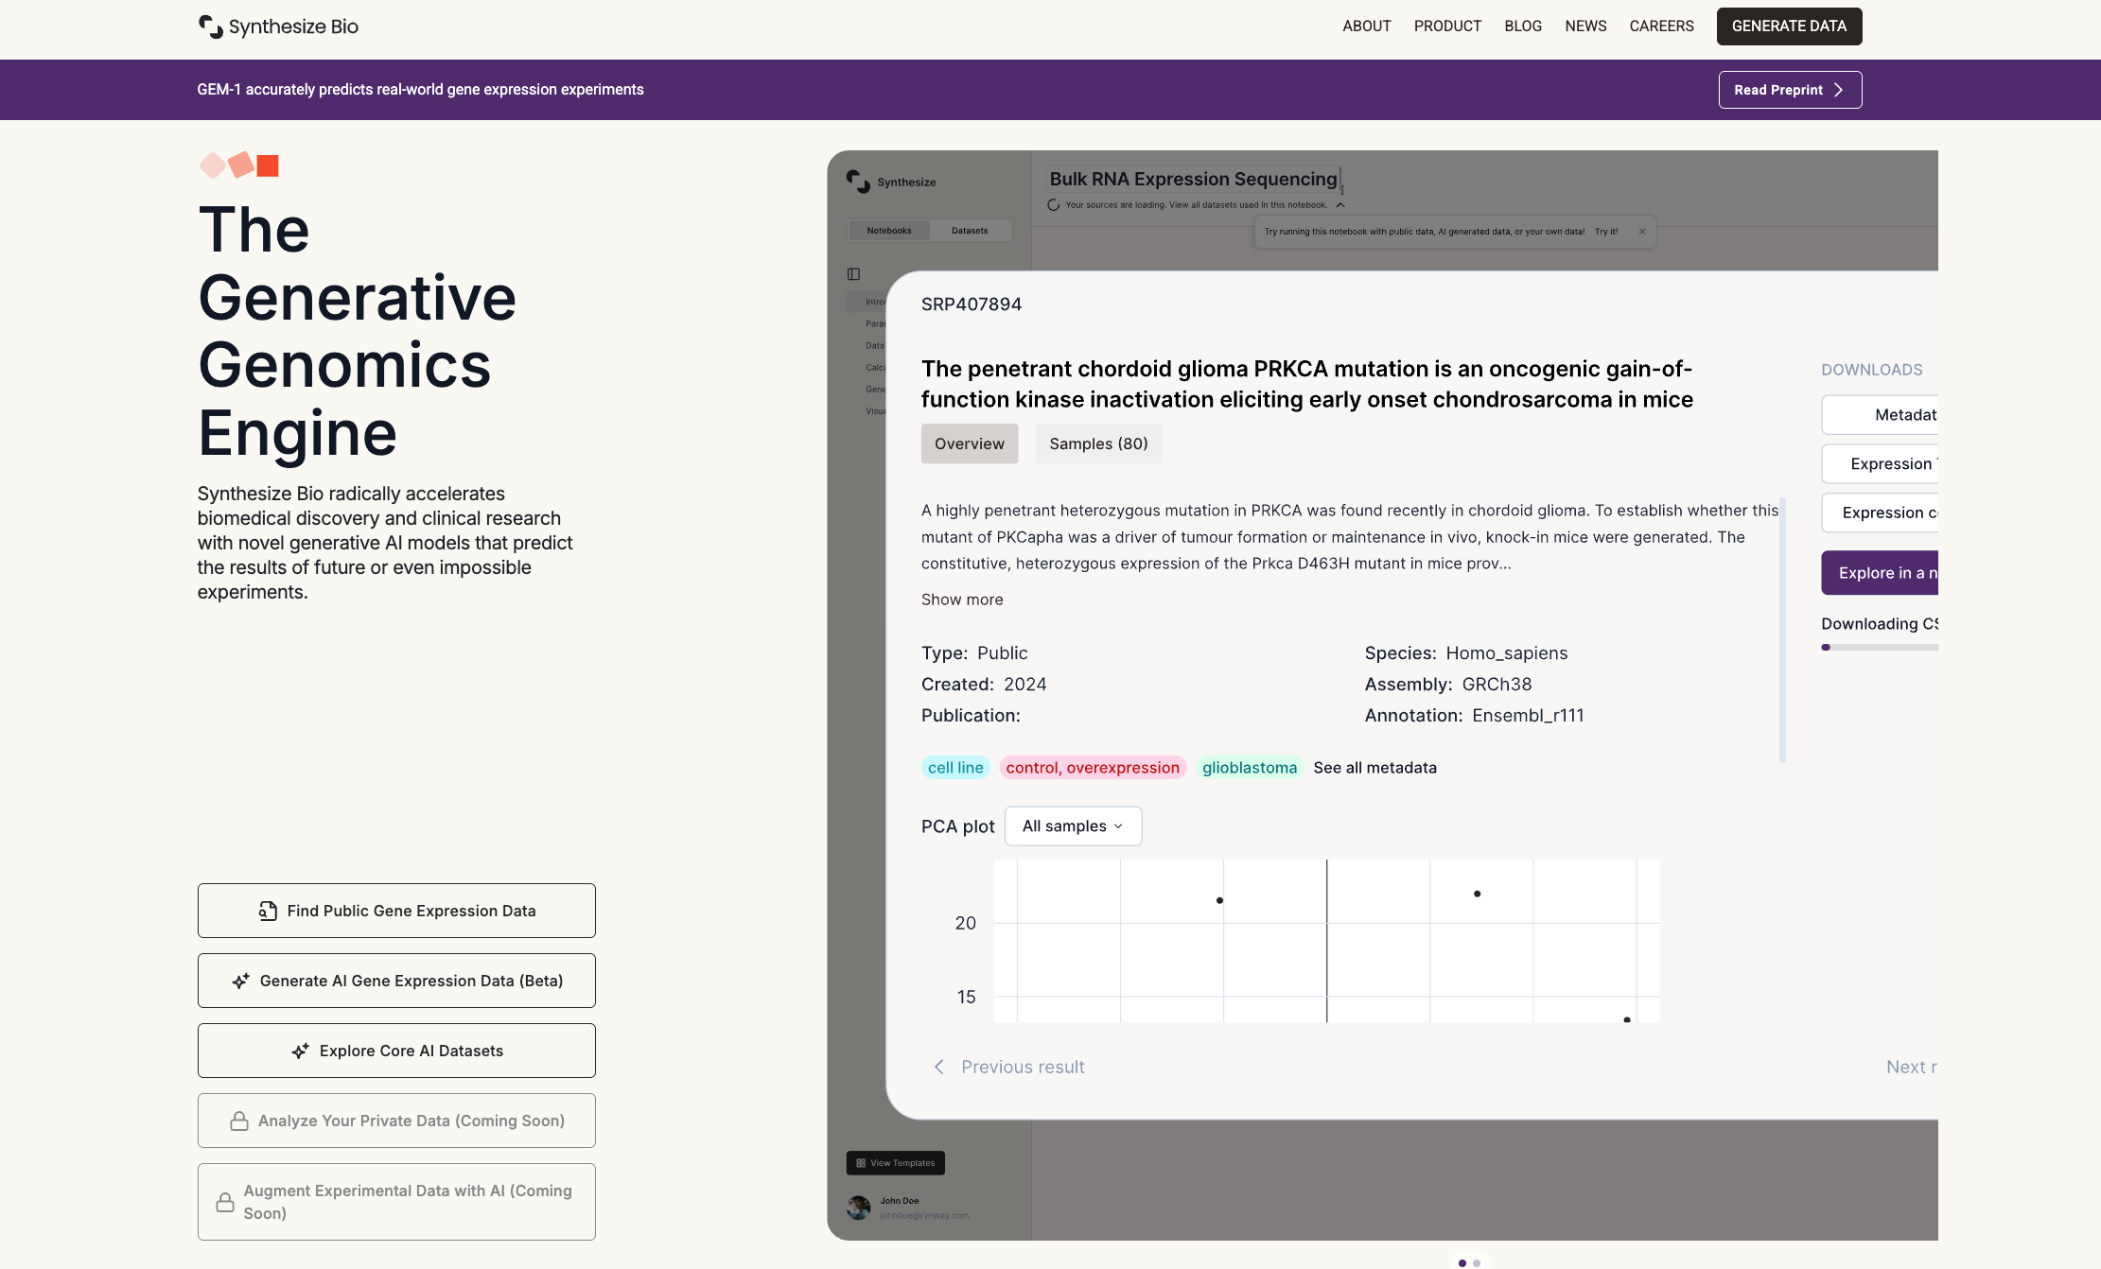This screenshot has width=2101, height=1269.
Task: Click the GENERATE DATA button
Action: coord(1789,26)
